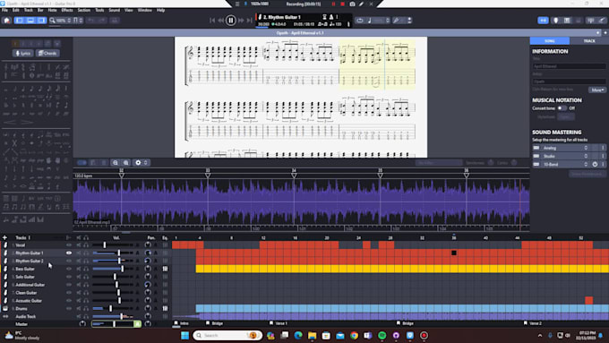This screenshot has width=609, height=343.
Task: Open the Track menu
Action: [x=29, y=10]
